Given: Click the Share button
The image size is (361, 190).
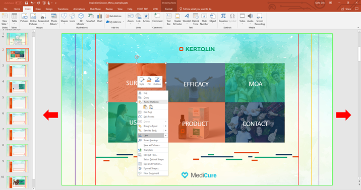Looking at the screenshot, I should [346, 9].
